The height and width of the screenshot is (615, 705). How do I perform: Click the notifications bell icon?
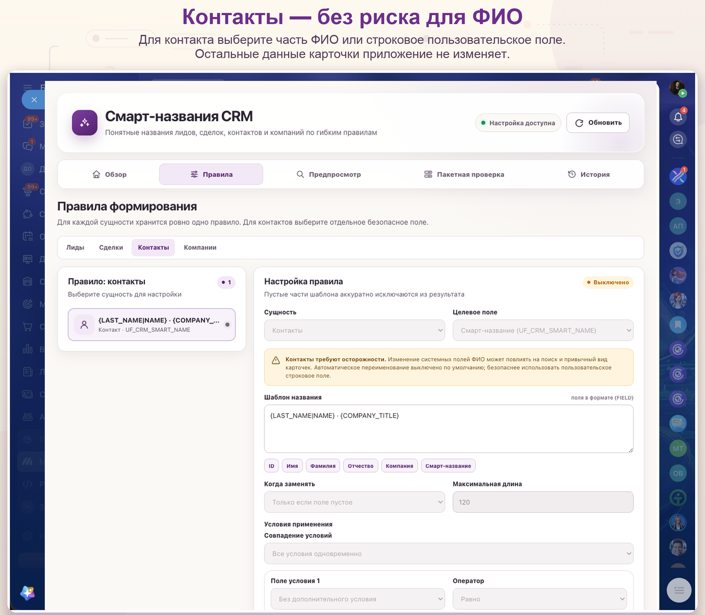678,117
